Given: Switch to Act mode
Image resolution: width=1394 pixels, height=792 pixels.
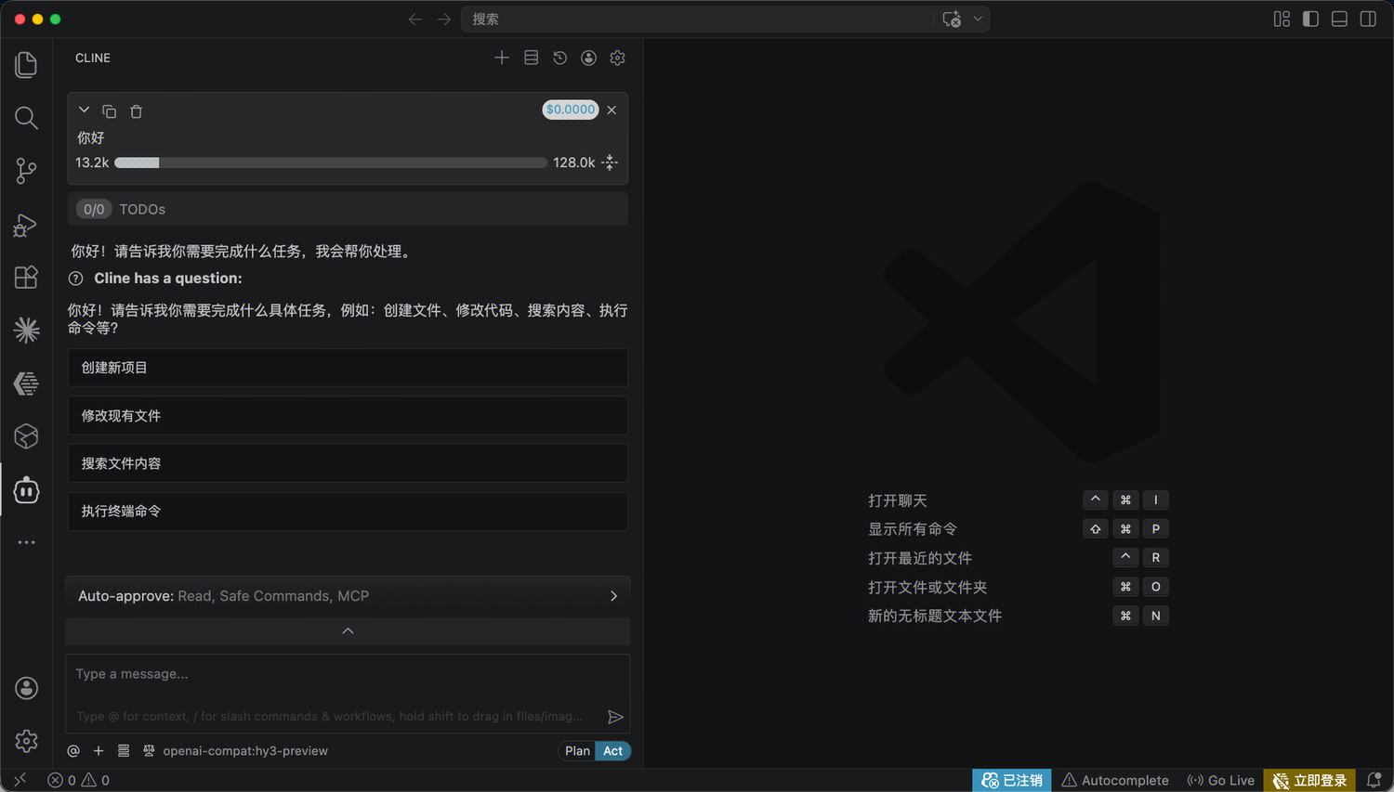Looking at the screenshot, I should tap(612, 751).
